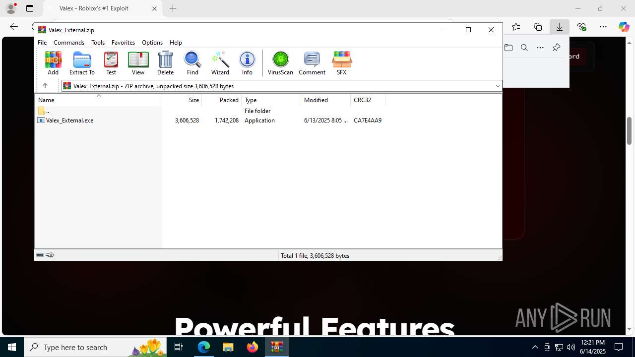Open Task View on the taskbar
635x357 pixels.
coord(179,347)
